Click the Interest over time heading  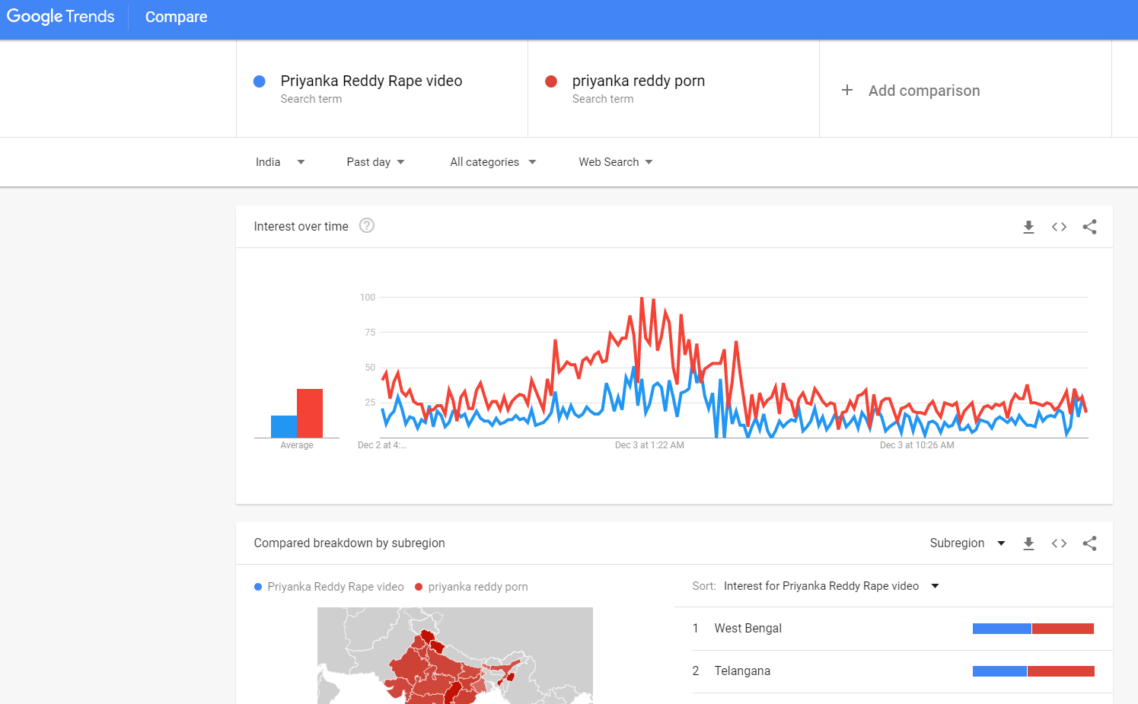pyautogui.click(x=301, y=227)
